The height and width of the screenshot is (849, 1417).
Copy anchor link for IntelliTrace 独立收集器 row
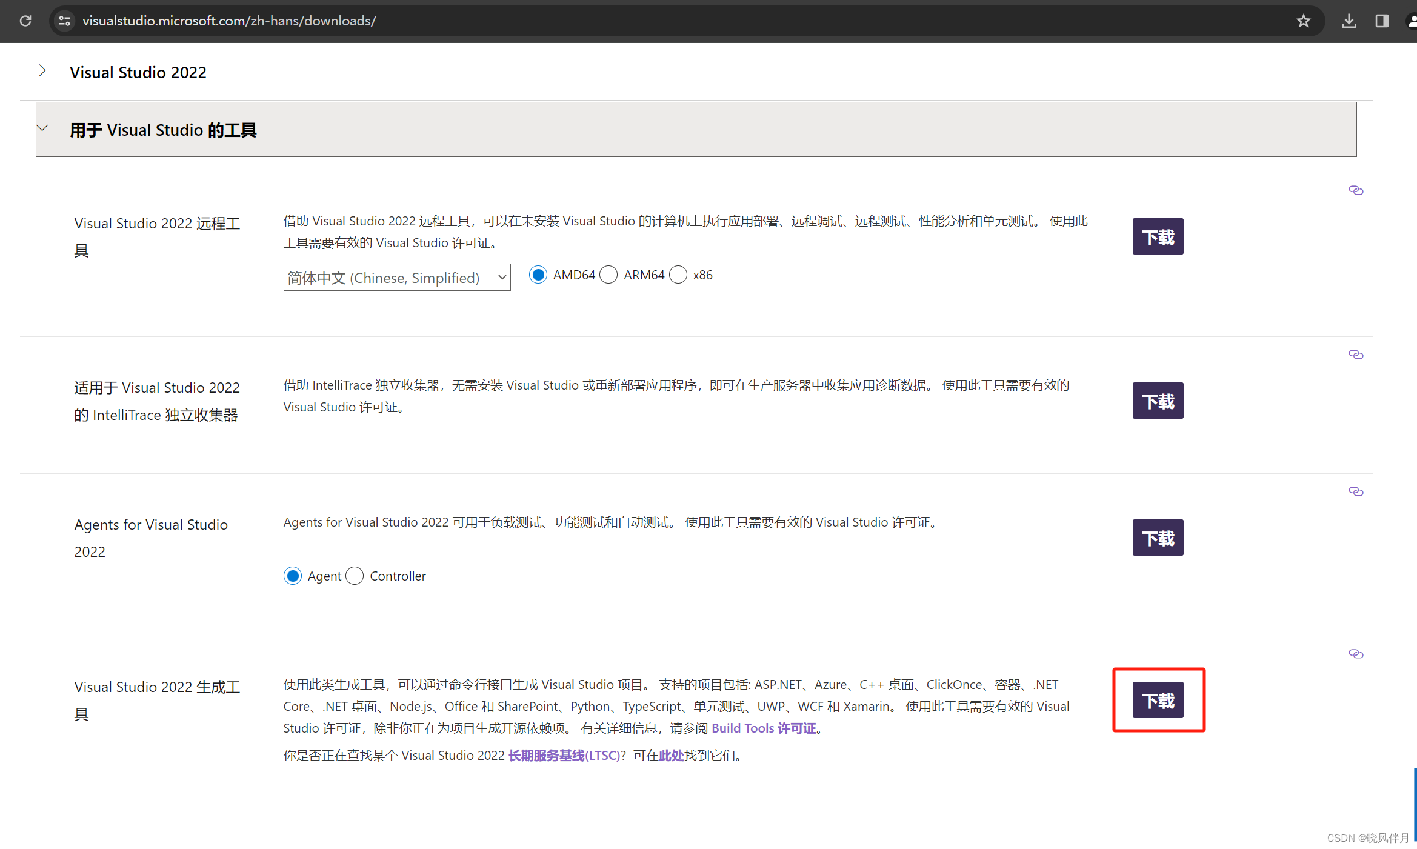(x=1356, y=355)
